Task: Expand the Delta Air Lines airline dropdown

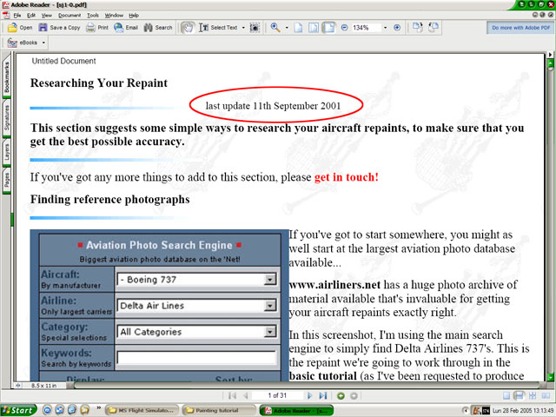Action: (270, 306)
